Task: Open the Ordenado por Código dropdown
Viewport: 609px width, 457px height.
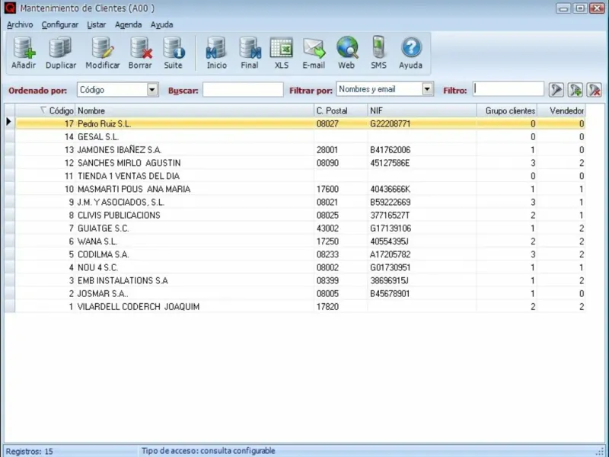Action: (x=152, y=90)
